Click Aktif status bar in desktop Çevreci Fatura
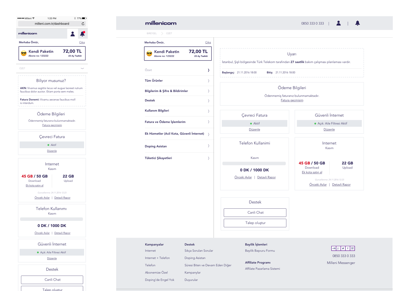The height and width of the screenshot is (291, 409). click(x=254, y=123)
